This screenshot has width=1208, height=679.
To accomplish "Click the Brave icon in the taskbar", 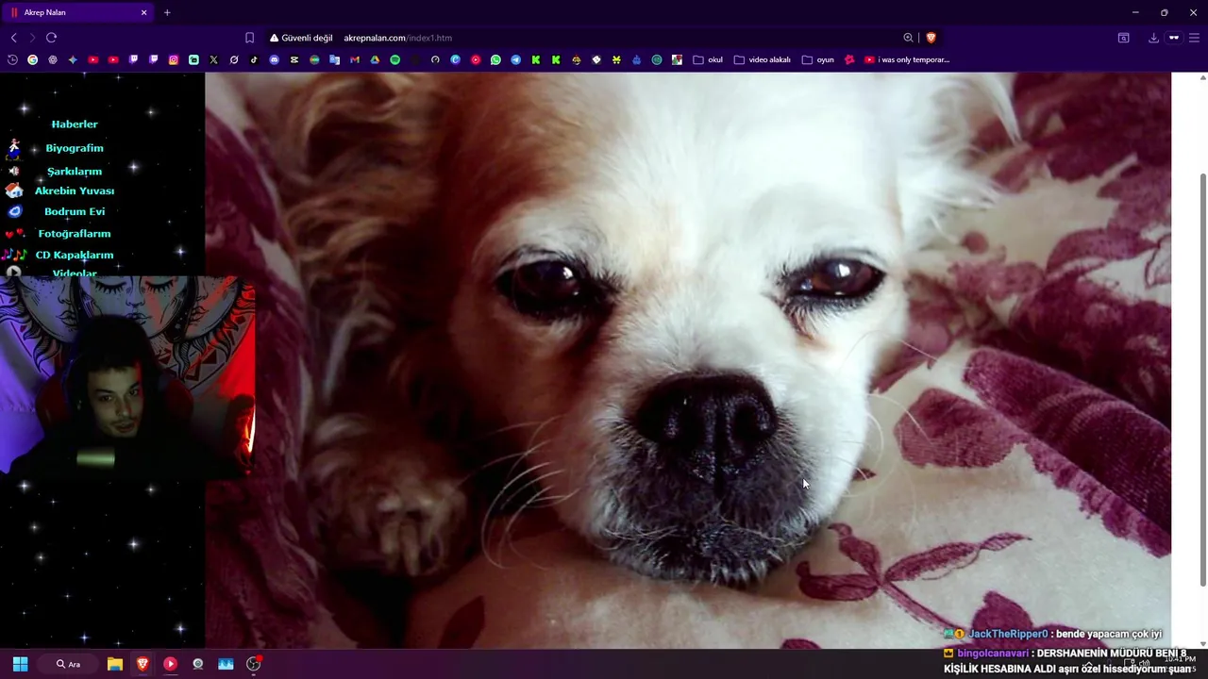I will click(x=143, y=664).
